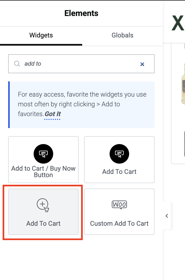Viewport: 185px width, 280px height.
Task: Click the magnifier search icon
Action: [17, 63]
